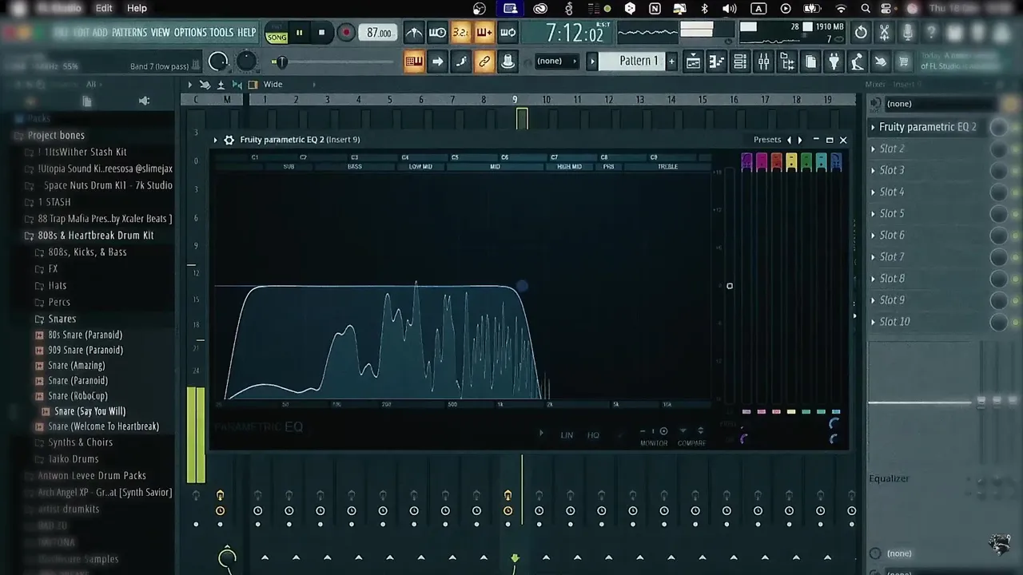The height and width of the screenshot is (575, 1023).
Task: Open the TOOLS menu
Action: (x=221, y=33)
